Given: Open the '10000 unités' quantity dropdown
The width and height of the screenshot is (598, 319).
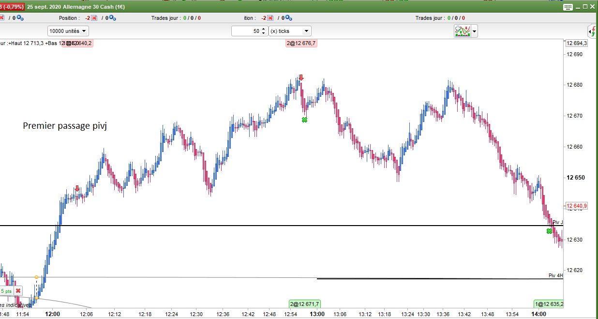Looking at the screenshot, I should point(68,31).
